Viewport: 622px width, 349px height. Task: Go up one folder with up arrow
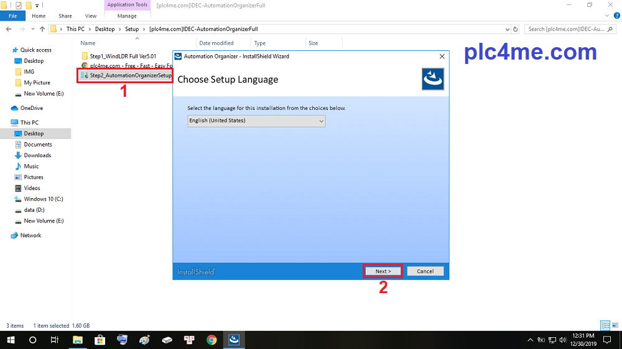coord(42,29)
